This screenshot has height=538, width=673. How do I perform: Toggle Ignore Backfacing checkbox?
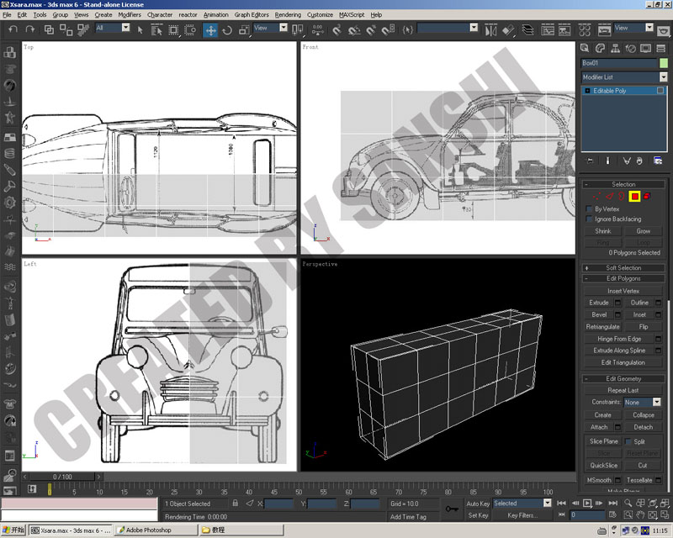(x=590, y=219)
